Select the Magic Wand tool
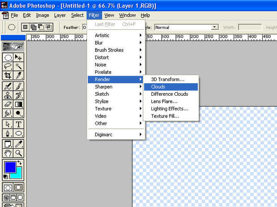 point(18,66)
